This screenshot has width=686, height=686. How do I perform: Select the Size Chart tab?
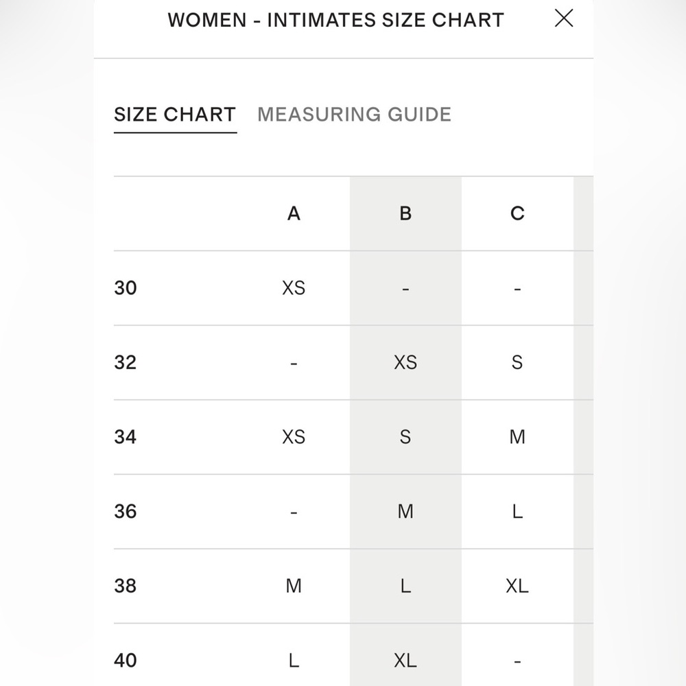(x=175, y=115)
